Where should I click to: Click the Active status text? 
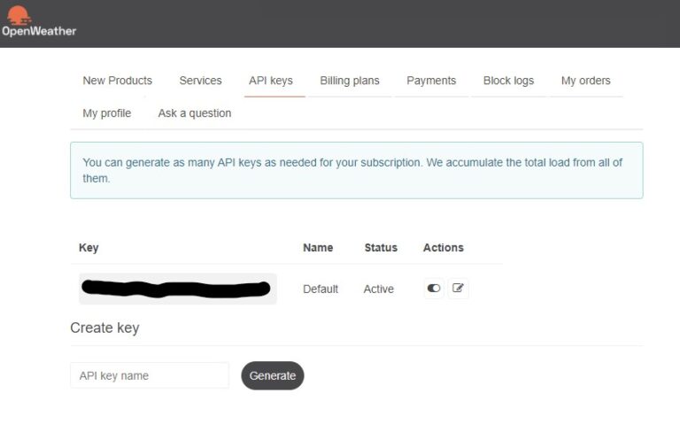coord(378,289)
